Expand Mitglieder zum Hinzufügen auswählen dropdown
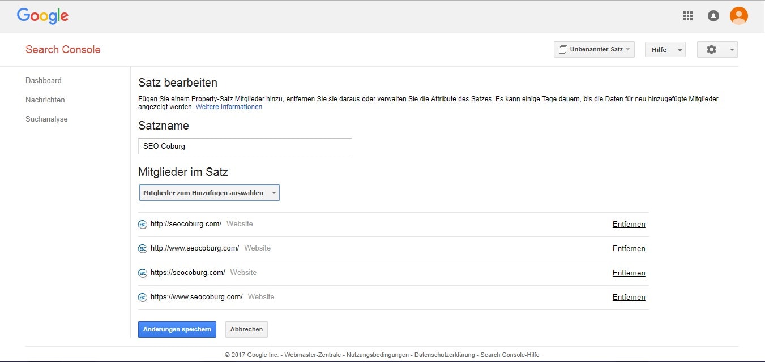Screen dimensions: 765x362 [209, 192]
